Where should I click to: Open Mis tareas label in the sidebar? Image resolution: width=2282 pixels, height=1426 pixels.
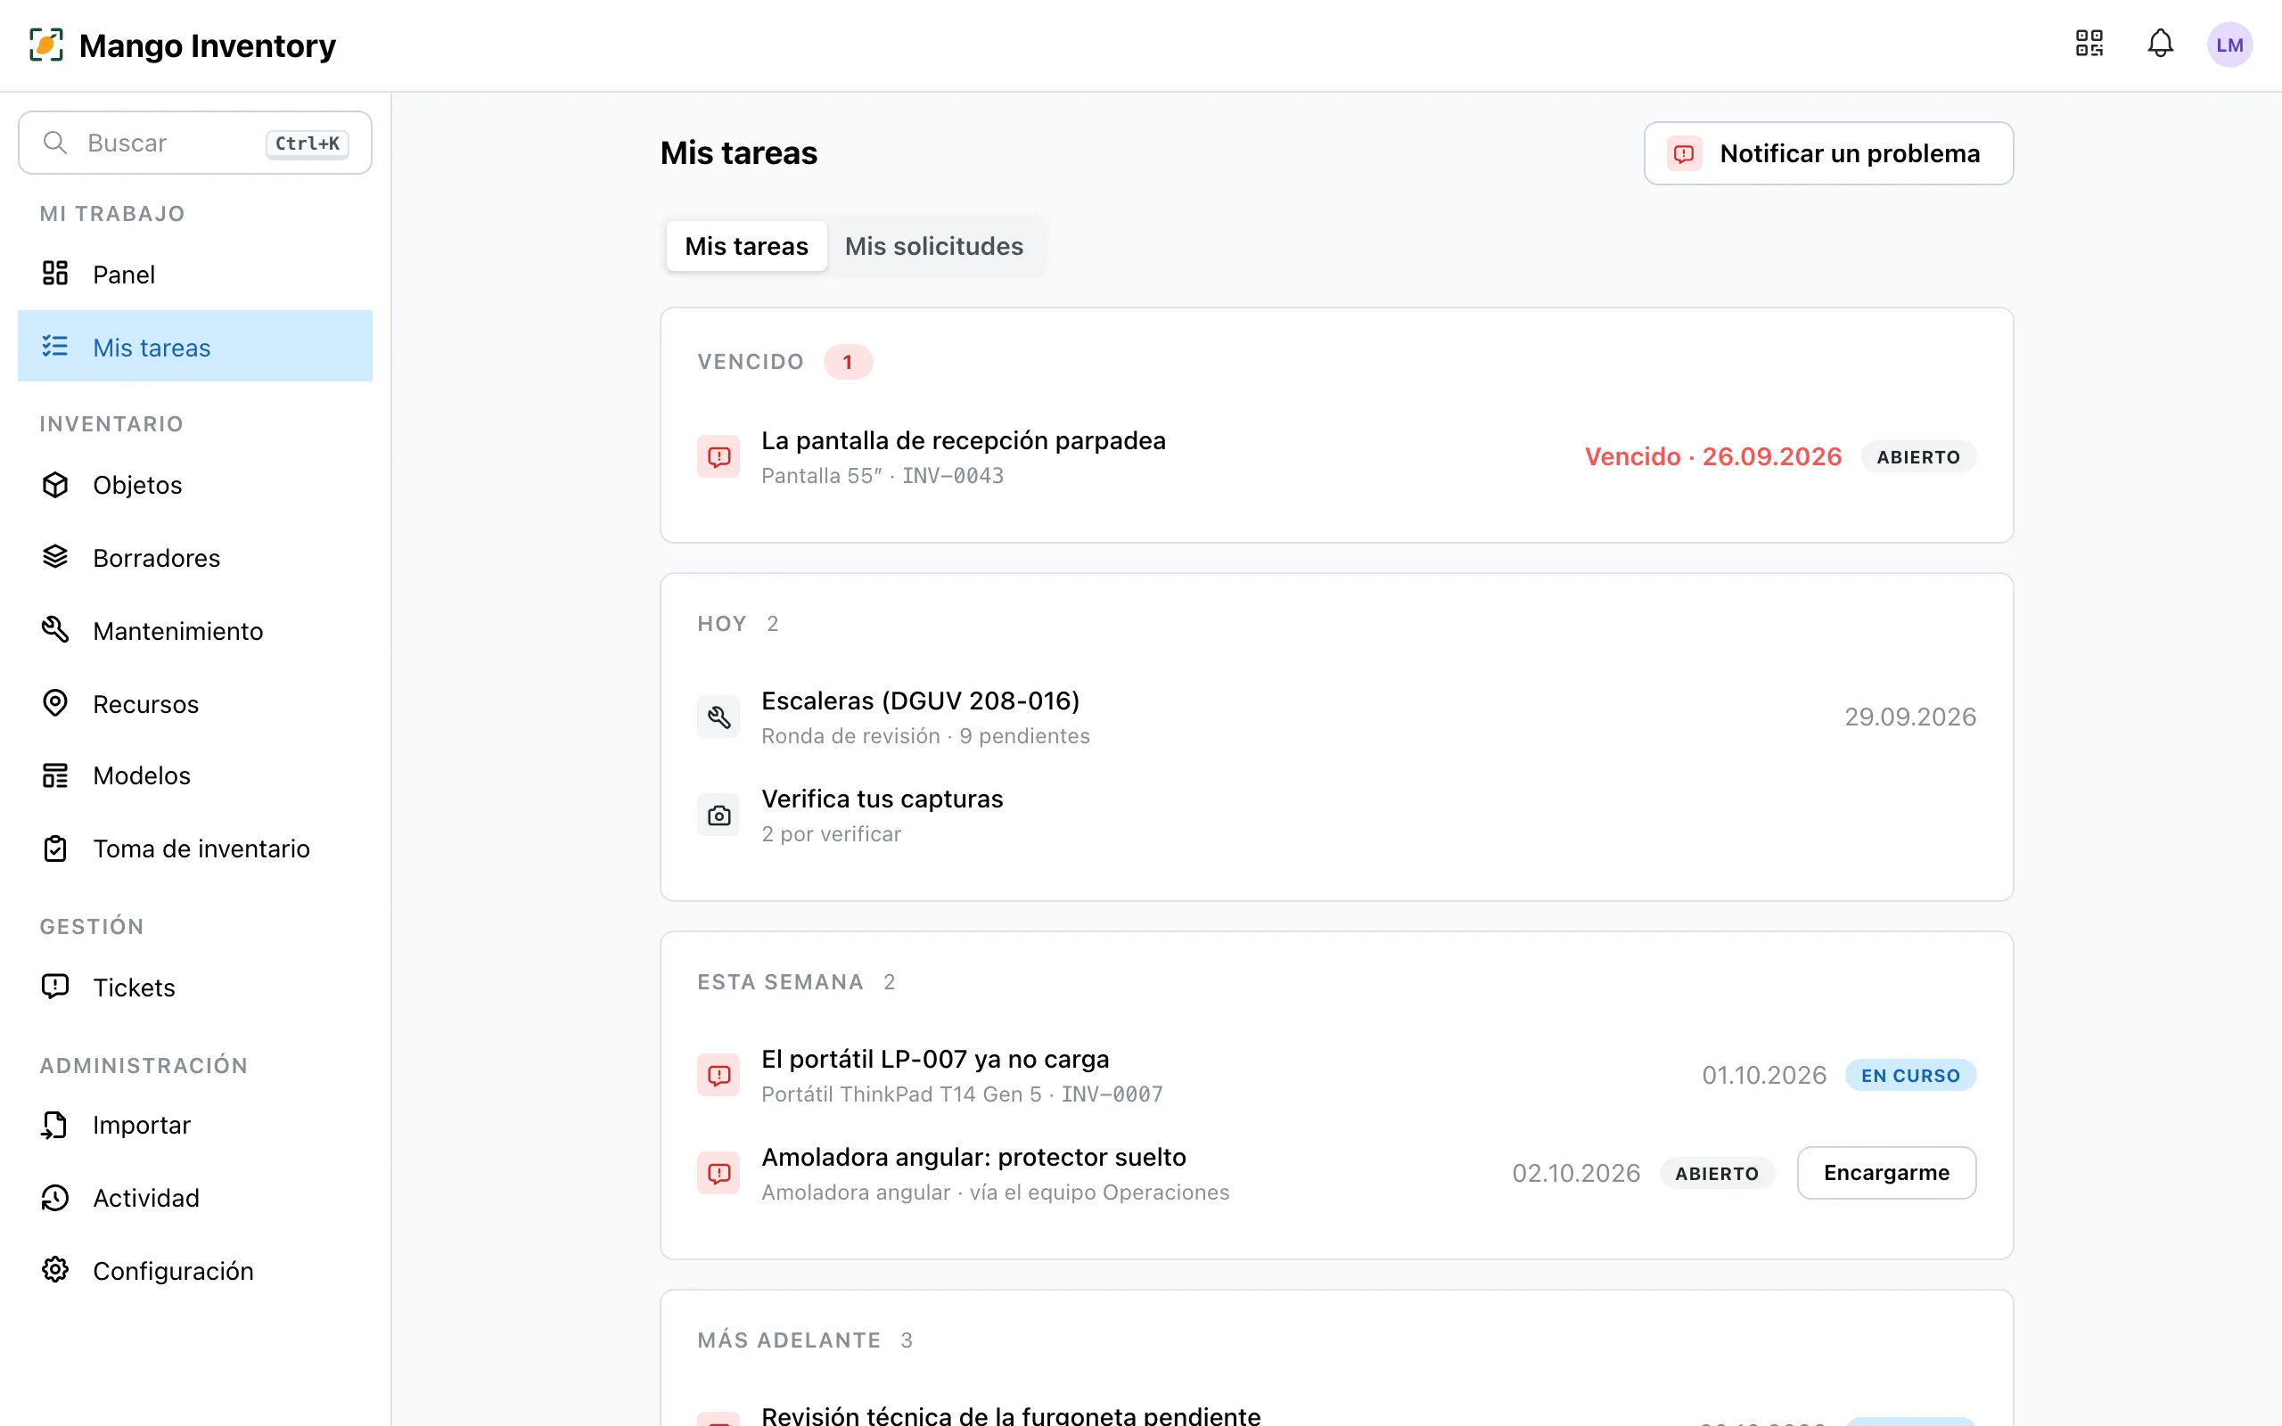[x=152, y=348]
